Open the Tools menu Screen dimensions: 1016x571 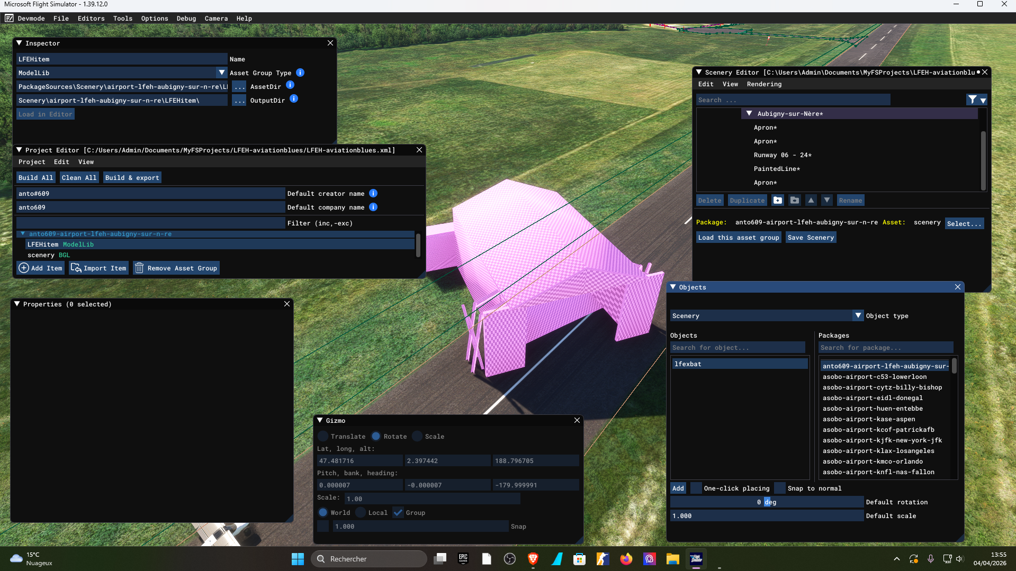click(x=123, y=19)
